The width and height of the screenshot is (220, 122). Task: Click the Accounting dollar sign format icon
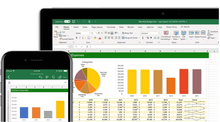(143, 38)
